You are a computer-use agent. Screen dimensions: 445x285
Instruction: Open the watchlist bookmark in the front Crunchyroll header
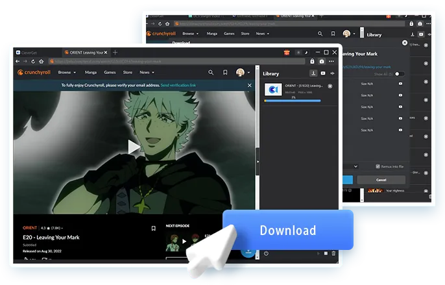click(225, 73)
